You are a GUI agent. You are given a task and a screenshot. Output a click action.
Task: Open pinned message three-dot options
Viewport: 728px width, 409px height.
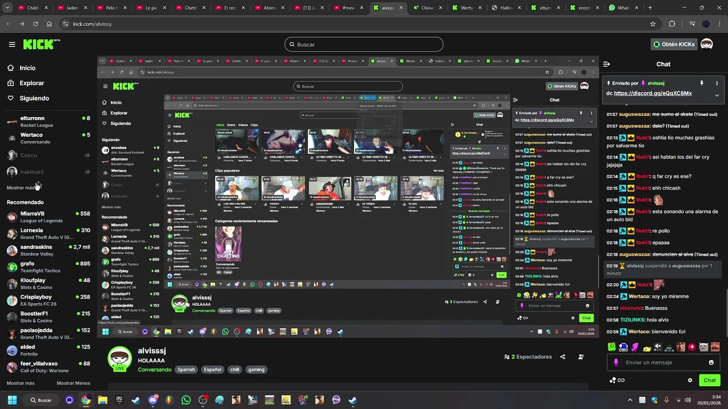click(x=717, y=83)
